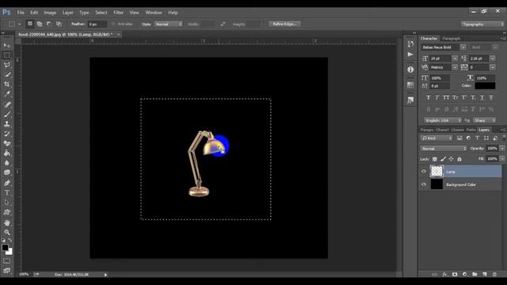The height and width of the screenshot is (285, 507).
Task: Select the Eraser tool
Action: click(x=7, y=143)
